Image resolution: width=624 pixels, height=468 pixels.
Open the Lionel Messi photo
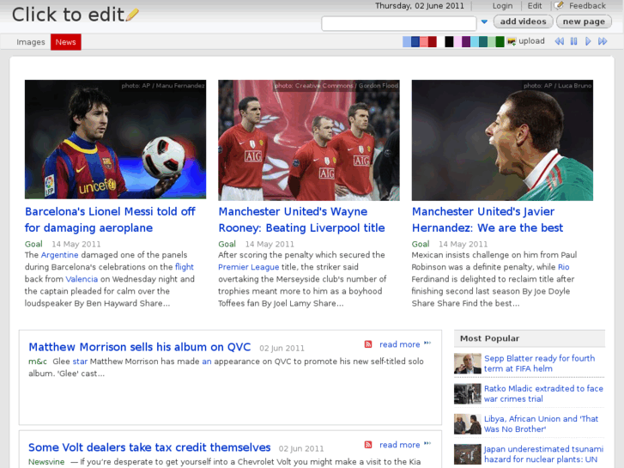tap(115, 139)
